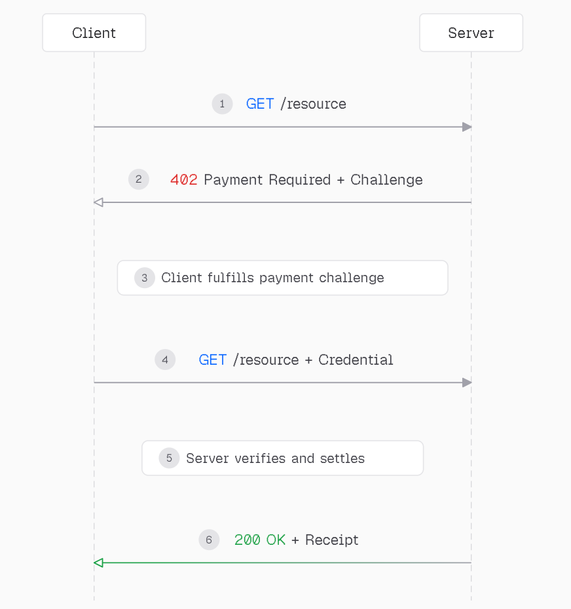Screen dimensions: 571x609
Task: Click the /resource + Credential text
Action: click(x=313, y=360)
